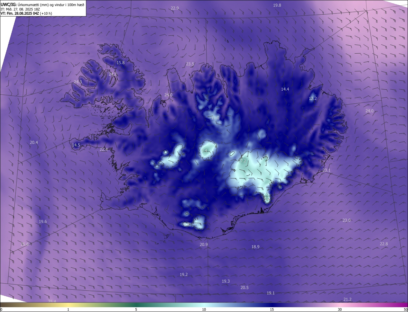
Task: Click the 22.9 value near the top
Action: point(175,8)
